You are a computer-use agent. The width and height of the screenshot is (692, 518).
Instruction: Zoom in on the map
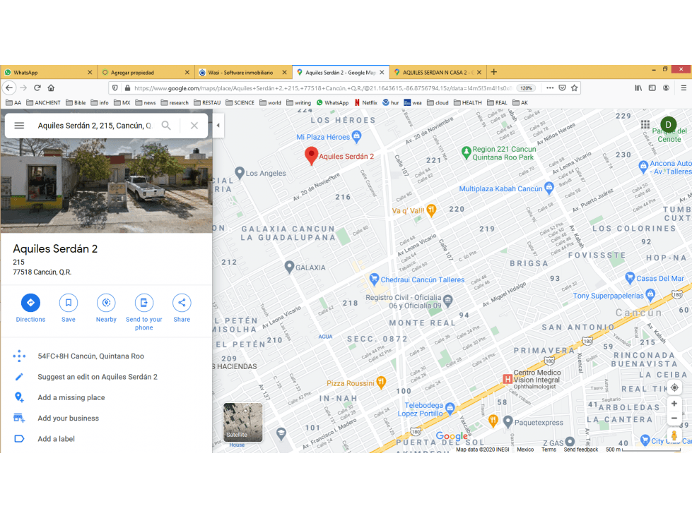click(674, 404)
